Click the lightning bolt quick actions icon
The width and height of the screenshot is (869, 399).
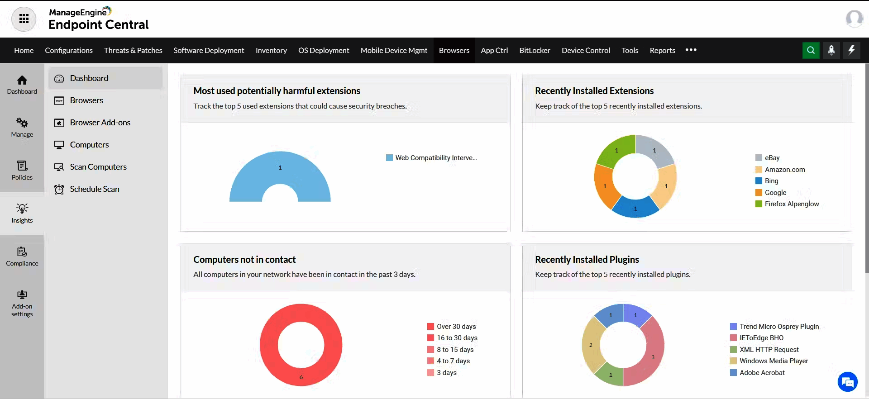(851, 50)
